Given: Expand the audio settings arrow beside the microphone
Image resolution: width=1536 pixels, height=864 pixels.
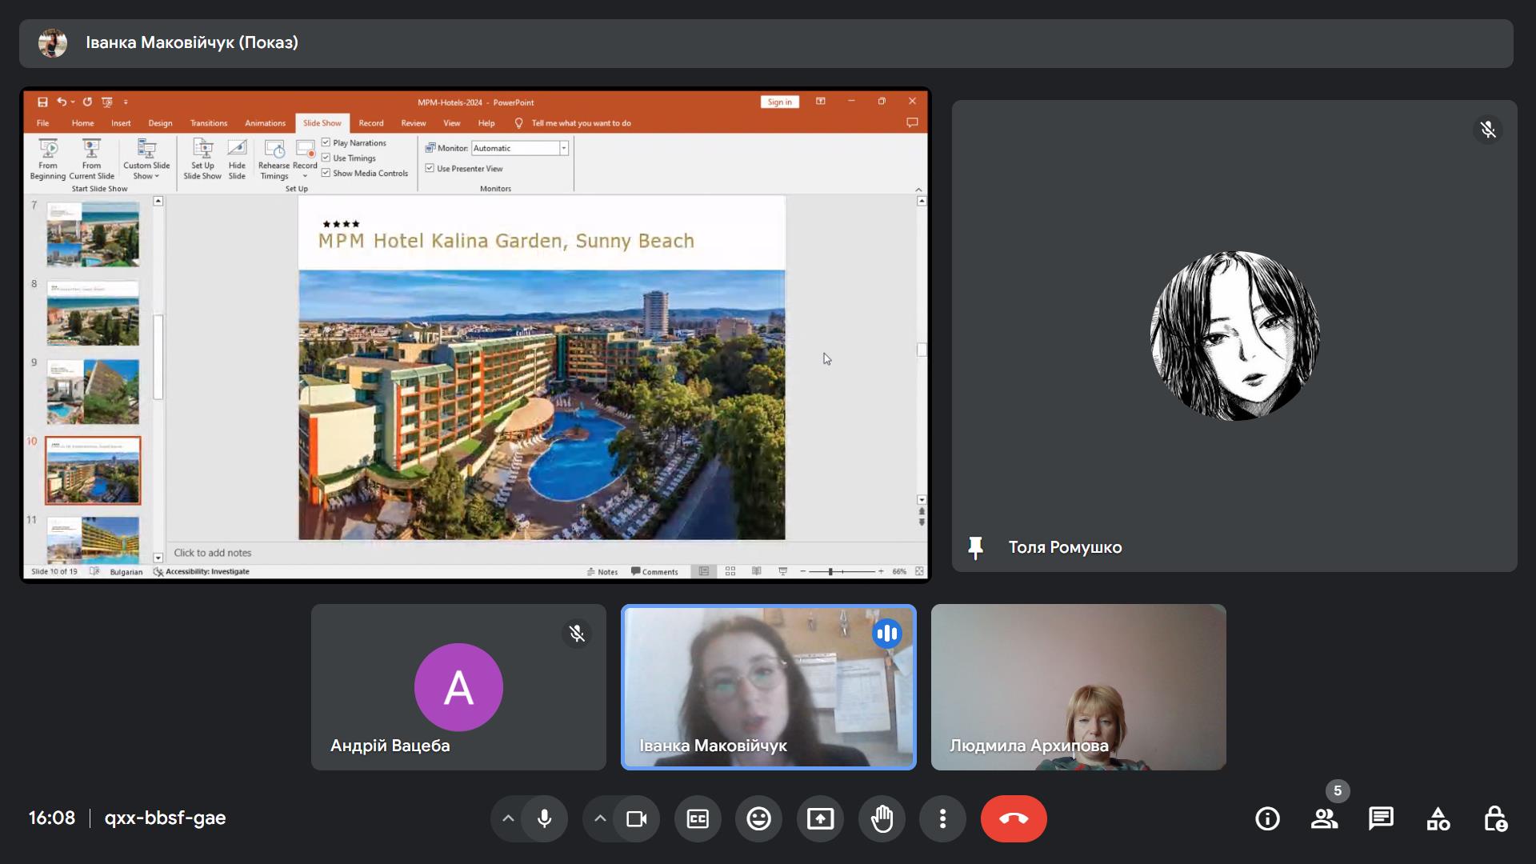Looking at the screenshot, I should 507,818.
